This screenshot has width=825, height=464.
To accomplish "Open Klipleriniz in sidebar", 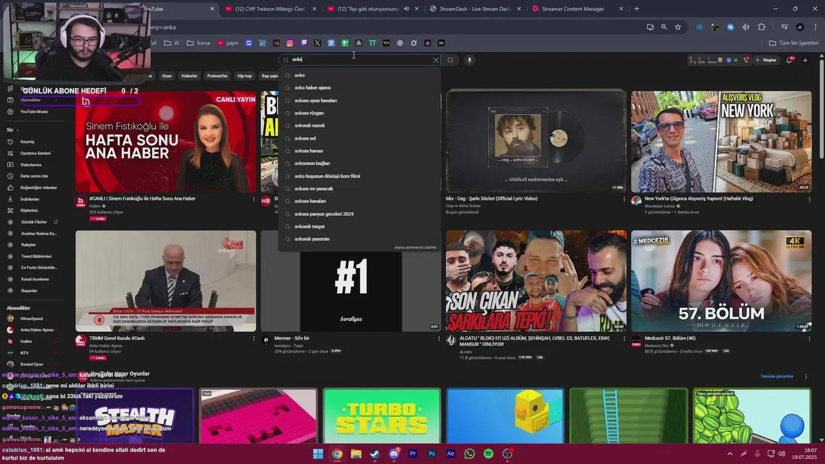I will [x=29, y=211].
